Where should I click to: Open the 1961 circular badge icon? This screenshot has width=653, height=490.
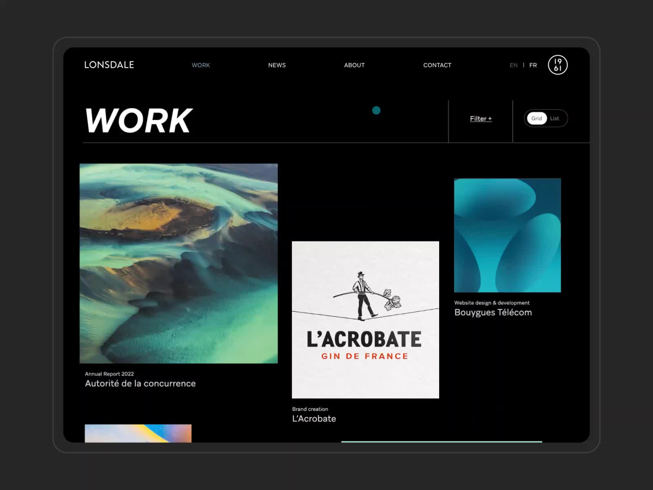pyautogui.click(x=557, y=65)
